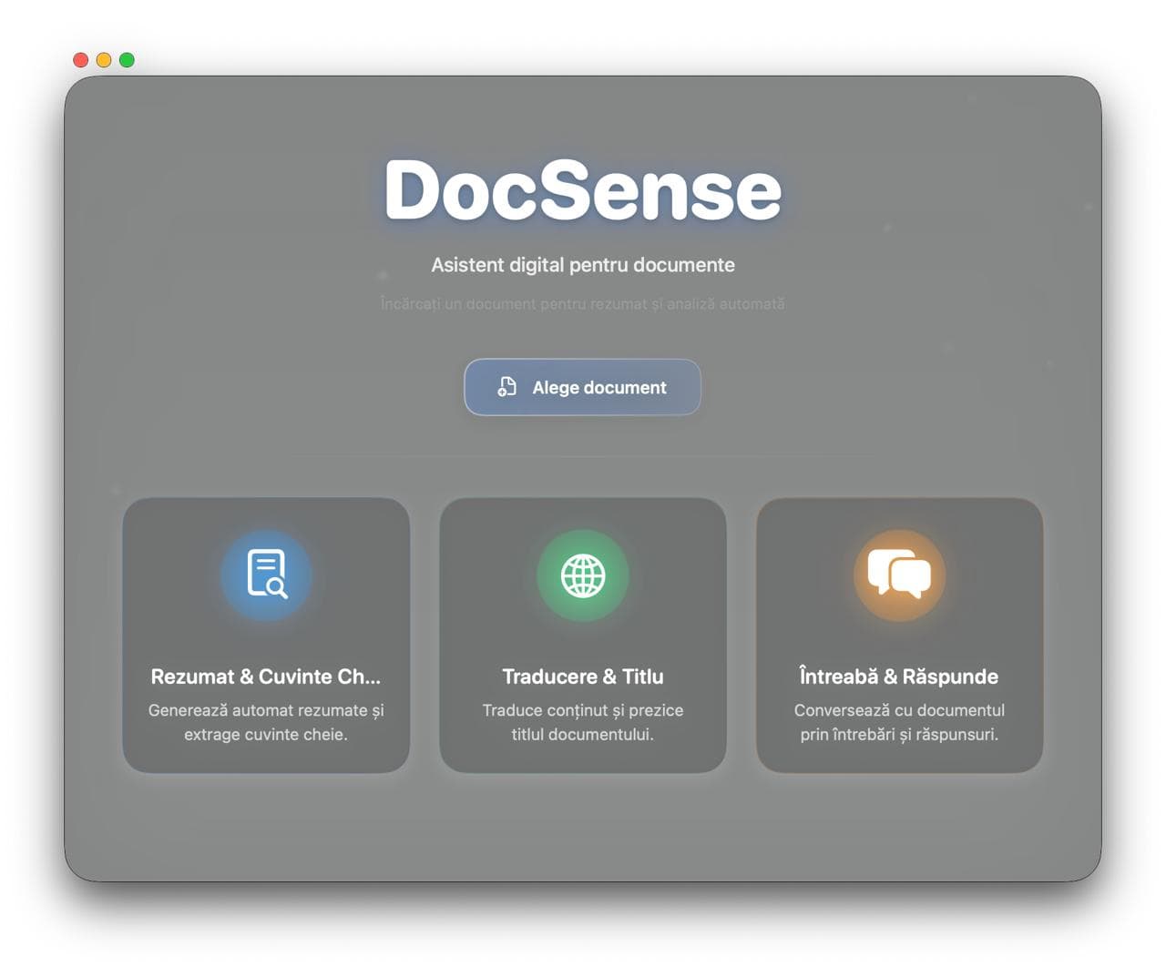Viewport: 1166px width, 967px height.
Task: Click the text about generating automatic summaries
Action: (266, 722)
